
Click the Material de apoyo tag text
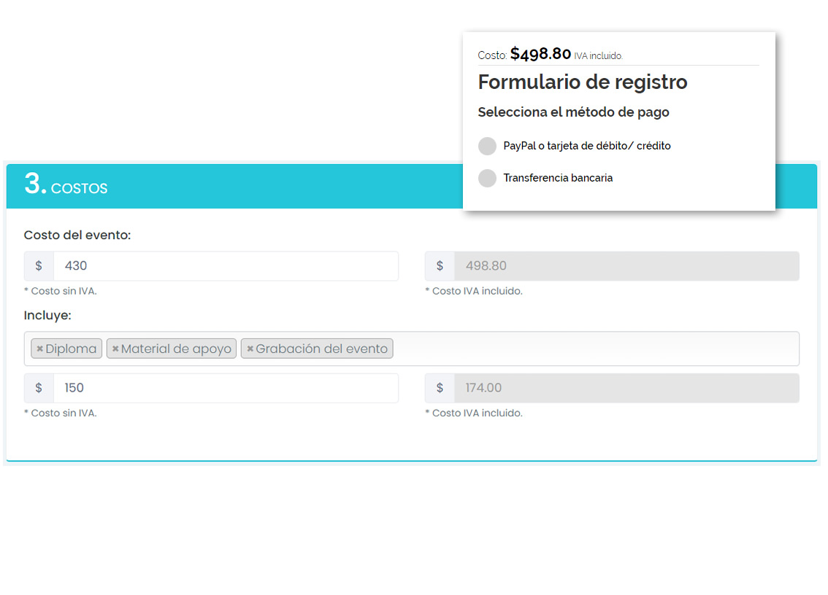pyautogui.click(x=176, y=349)
